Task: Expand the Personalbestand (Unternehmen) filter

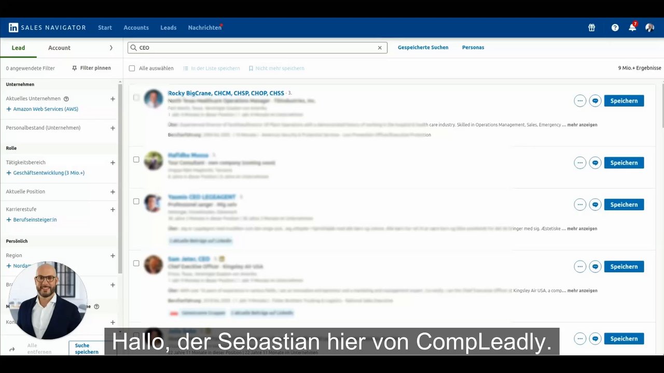Action: (x=113, y=128)
